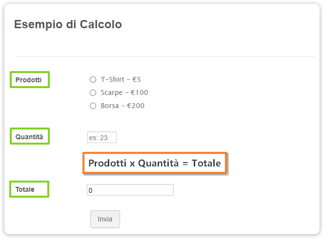
Task: Click the equals sign in the formula
Action: (x=185, y=164)
